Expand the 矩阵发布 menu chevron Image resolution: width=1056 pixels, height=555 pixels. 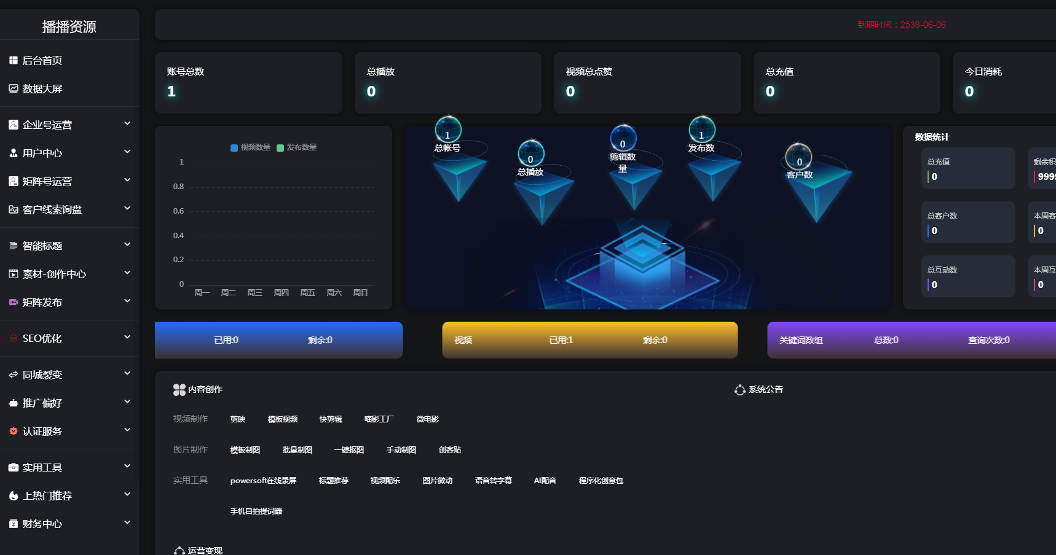[127, 301]
